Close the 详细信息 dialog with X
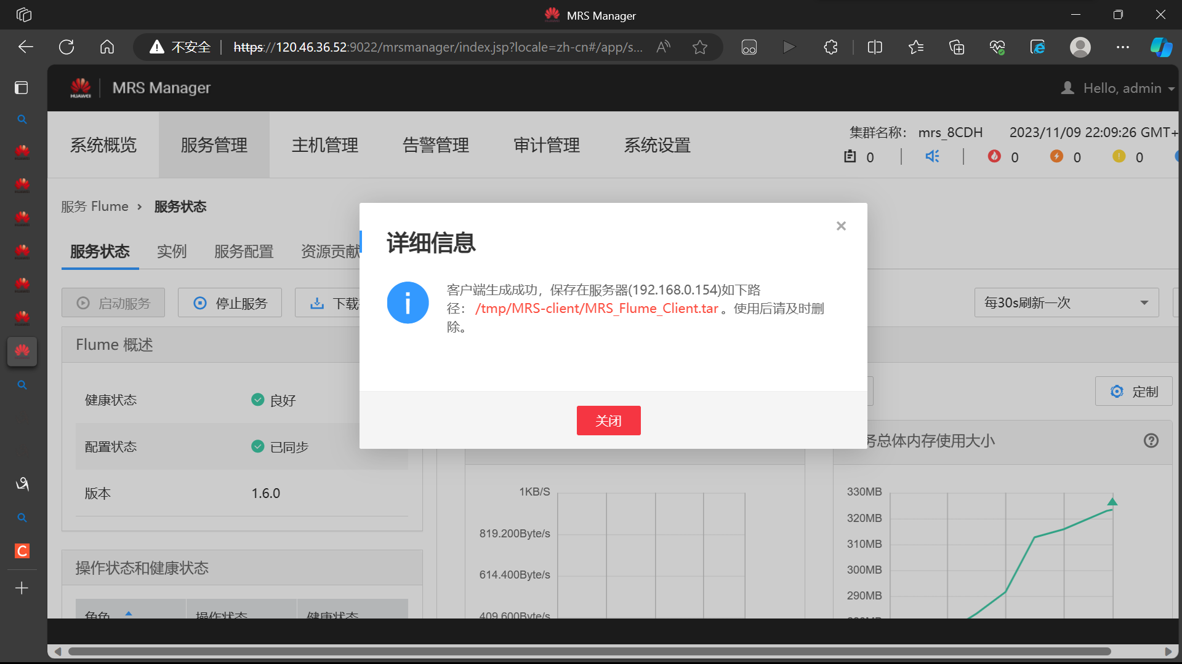This screenshot has height=664, width=1182. [x=841, y=226]
